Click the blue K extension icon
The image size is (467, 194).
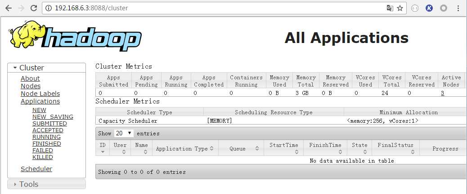click(429, 9)
